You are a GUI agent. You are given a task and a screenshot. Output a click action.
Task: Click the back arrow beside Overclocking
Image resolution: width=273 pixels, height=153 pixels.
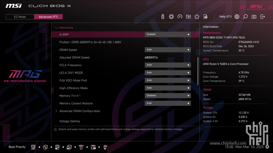[x=56, y=28]
